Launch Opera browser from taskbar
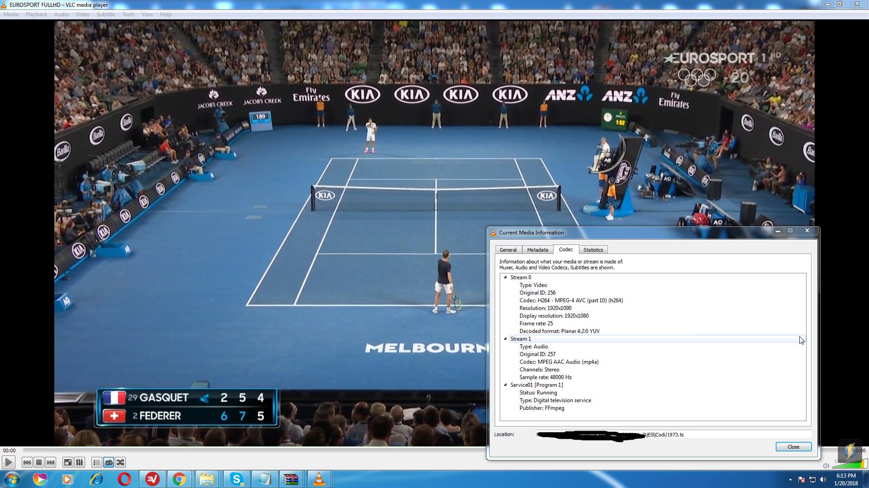The width and height of the screenshot is (869, 488). [x=124, y=479]
